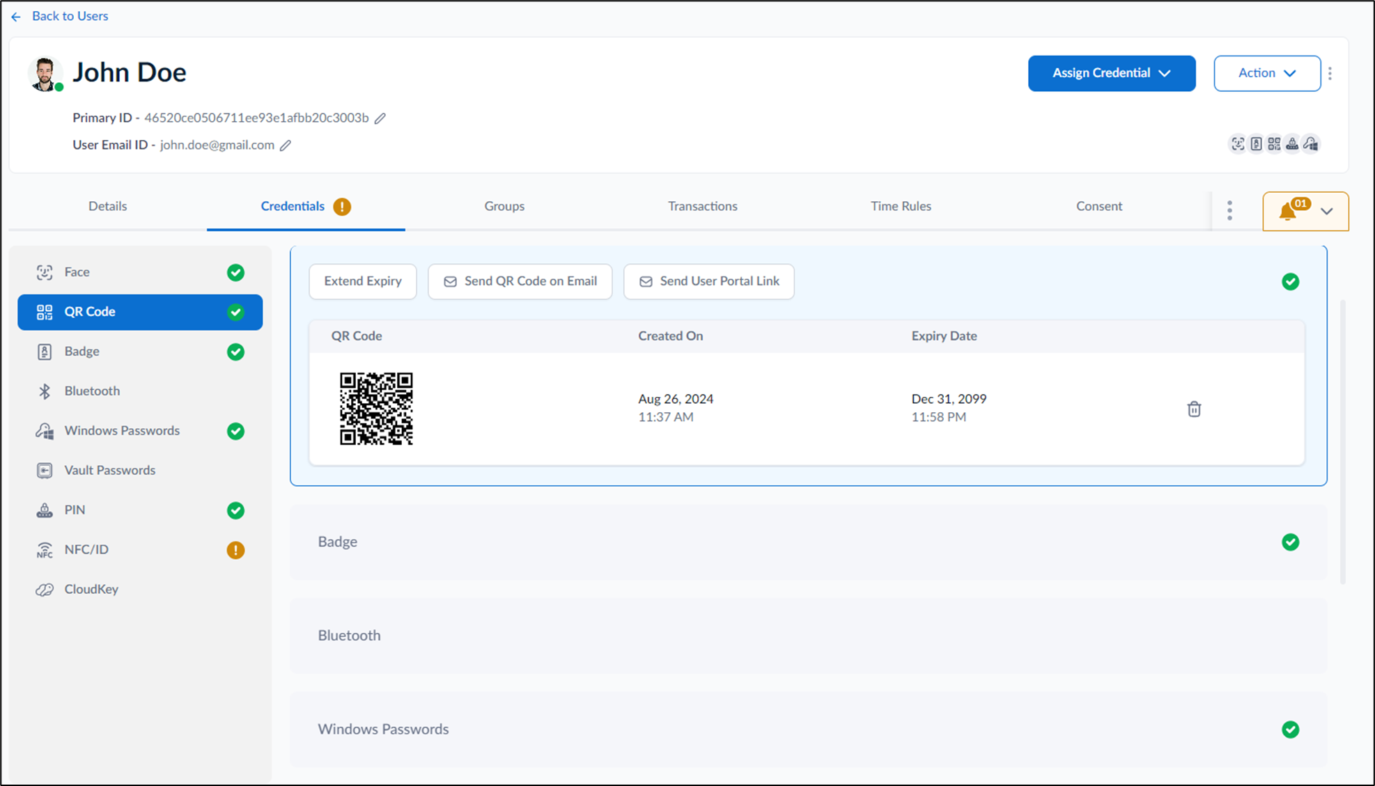Image resolution: width=1375 pixels, height=786 pixels.
Task: Expand the Windows Passwords section panel
Action: tap(808, 730)
